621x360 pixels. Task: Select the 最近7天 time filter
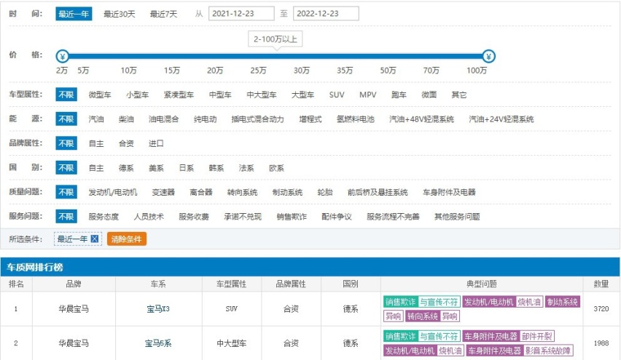[x=163, y=14]
